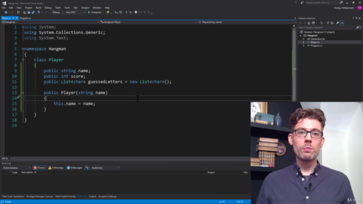Open the Window menu
The width and height of the screenshot is (363, 204).
point(97,7)
